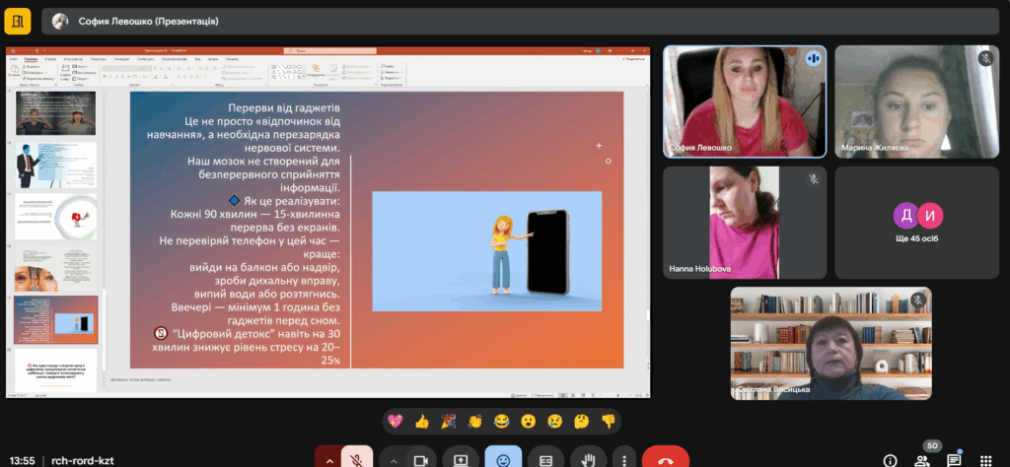1010x467 pixels.
Task: Click the present screen icon
Action: [460, 459]
